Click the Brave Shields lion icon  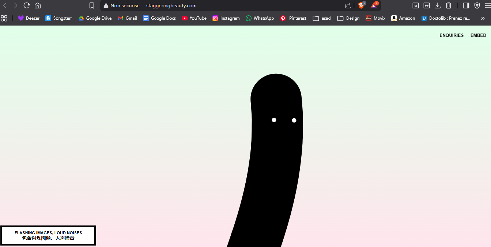point(361,5)
